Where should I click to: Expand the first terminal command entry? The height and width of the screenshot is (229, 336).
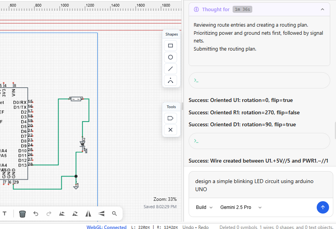[x=259, y=80]
